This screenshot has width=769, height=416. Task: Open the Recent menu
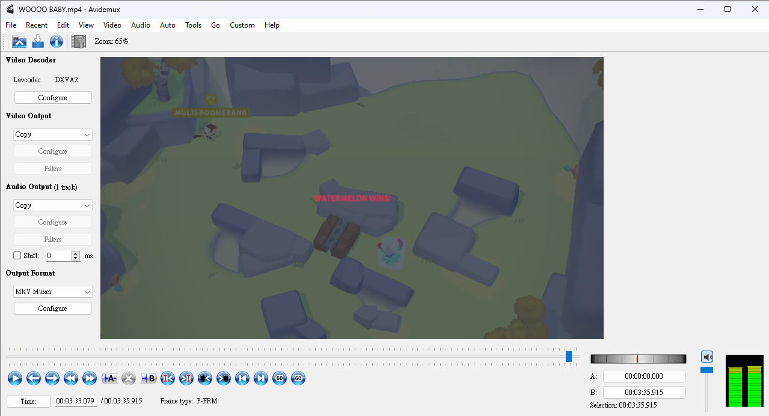click(37, 25)
